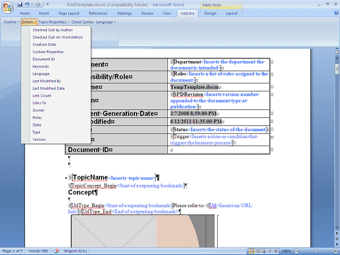Viewport: 340px width, 255px height.
Task: Select Document ID menu entry
Action: [x=56, y=59]
